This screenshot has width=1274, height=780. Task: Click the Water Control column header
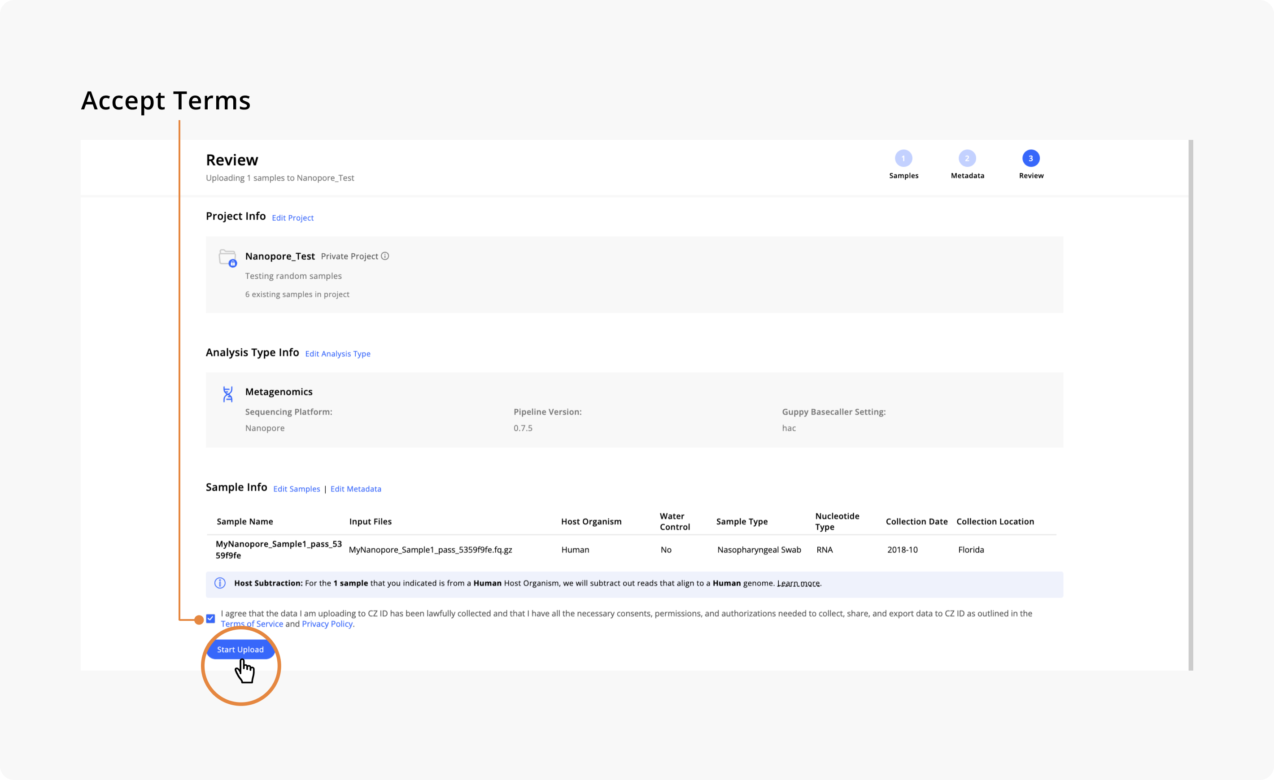point(675,522)
